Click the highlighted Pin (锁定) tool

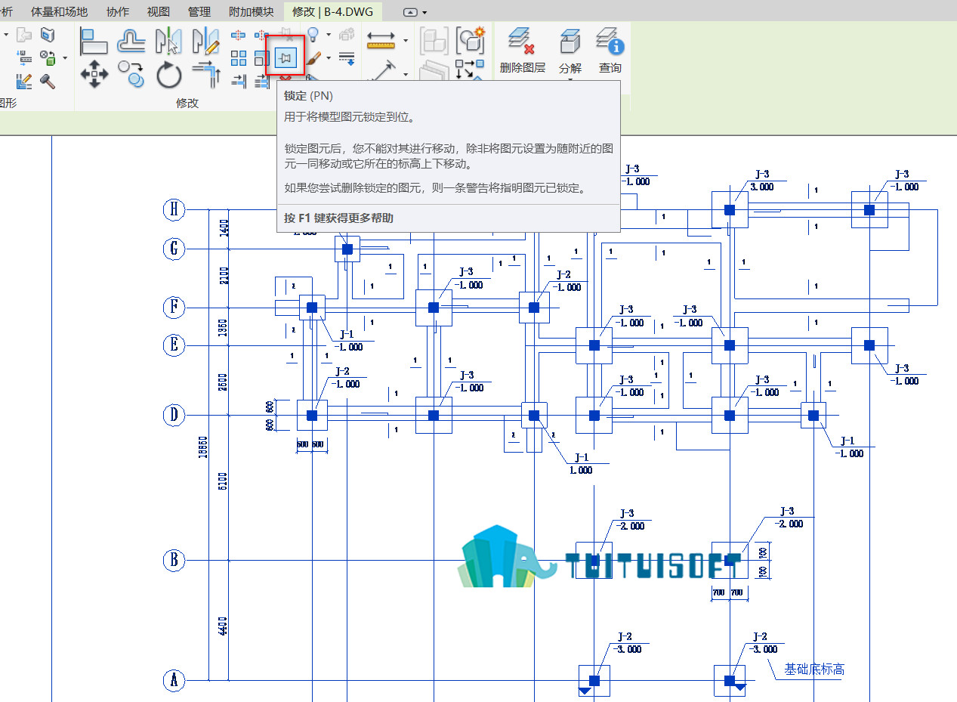point(286,57)
